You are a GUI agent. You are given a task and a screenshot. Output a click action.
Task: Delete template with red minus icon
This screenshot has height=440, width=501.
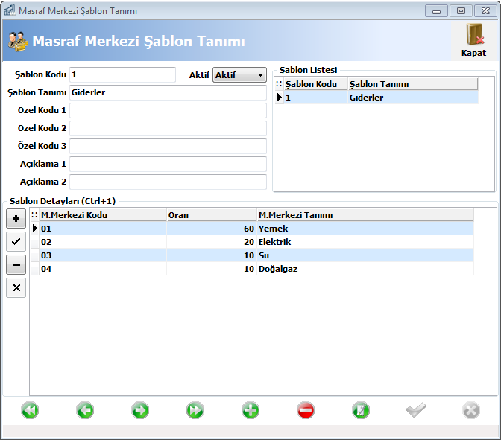click(x=306, y=410)
